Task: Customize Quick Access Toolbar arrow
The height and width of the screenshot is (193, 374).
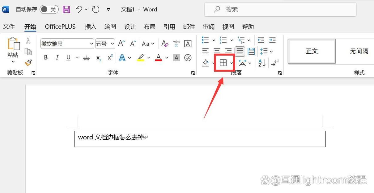Action: 108,10
